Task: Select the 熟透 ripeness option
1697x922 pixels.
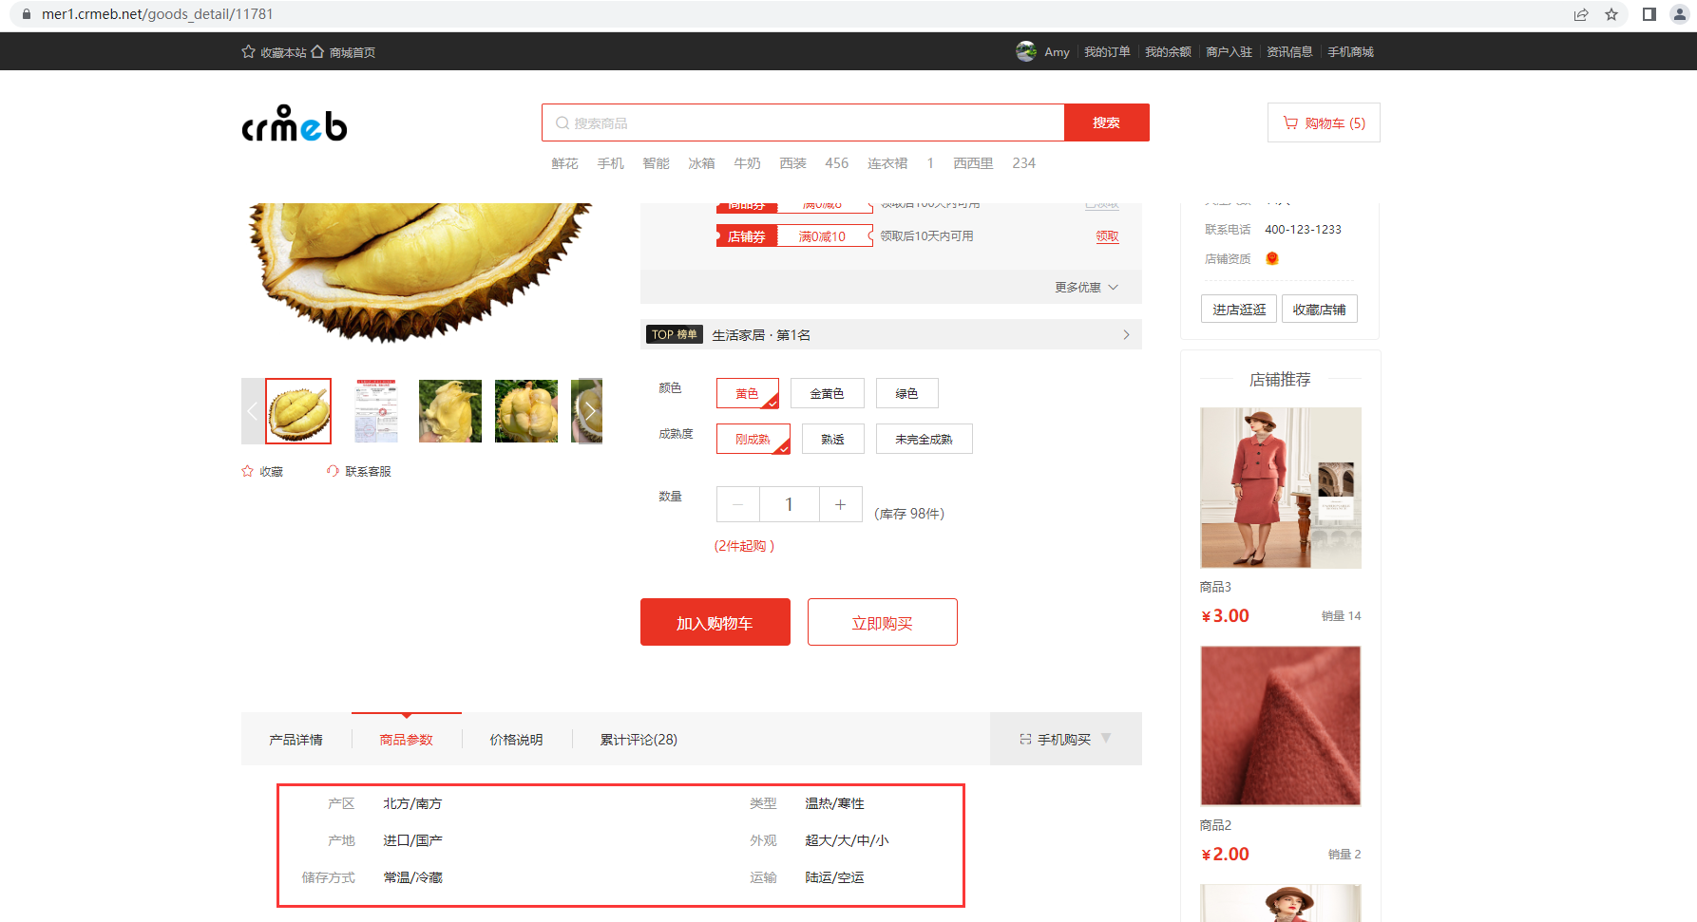Action: [x=832, y=439]
